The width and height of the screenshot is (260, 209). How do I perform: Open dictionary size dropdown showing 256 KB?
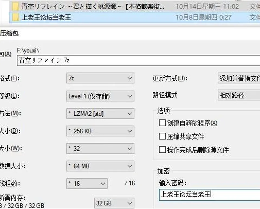pyautogui.click(x=100, y=131)
